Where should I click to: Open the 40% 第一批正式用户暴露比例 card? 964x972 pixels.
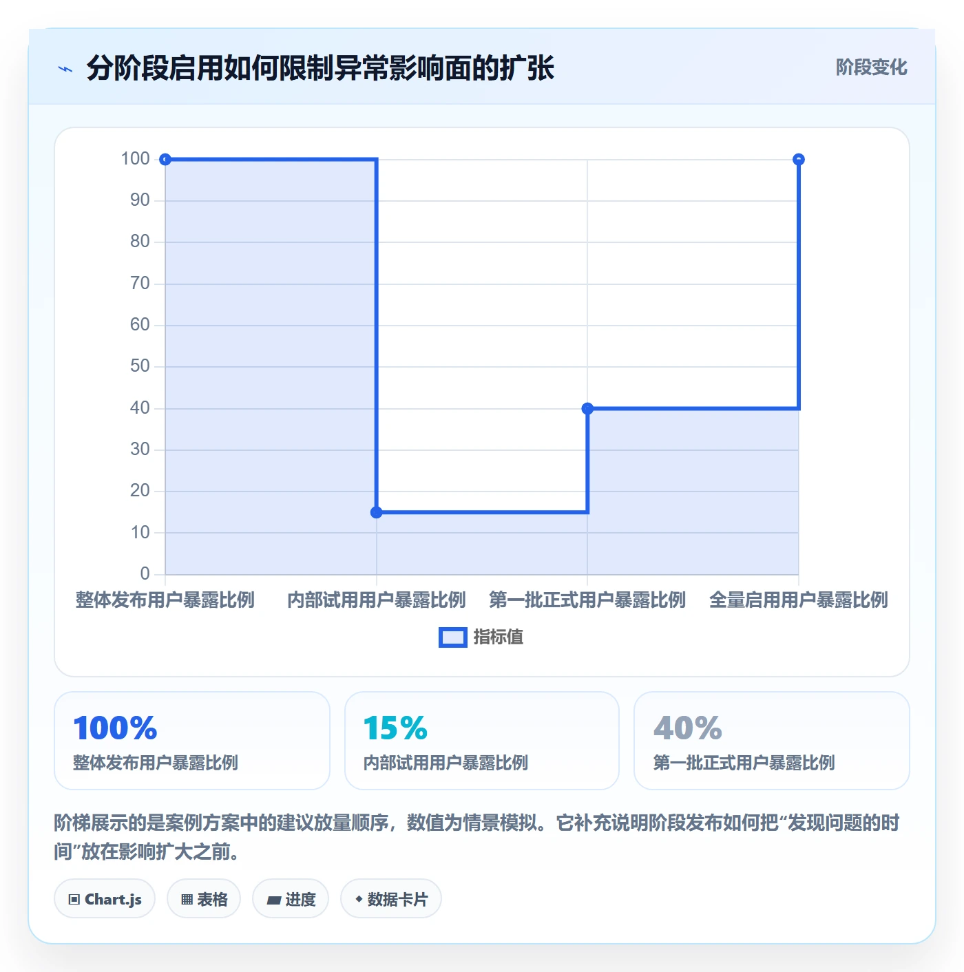click(x=772, y=741)
